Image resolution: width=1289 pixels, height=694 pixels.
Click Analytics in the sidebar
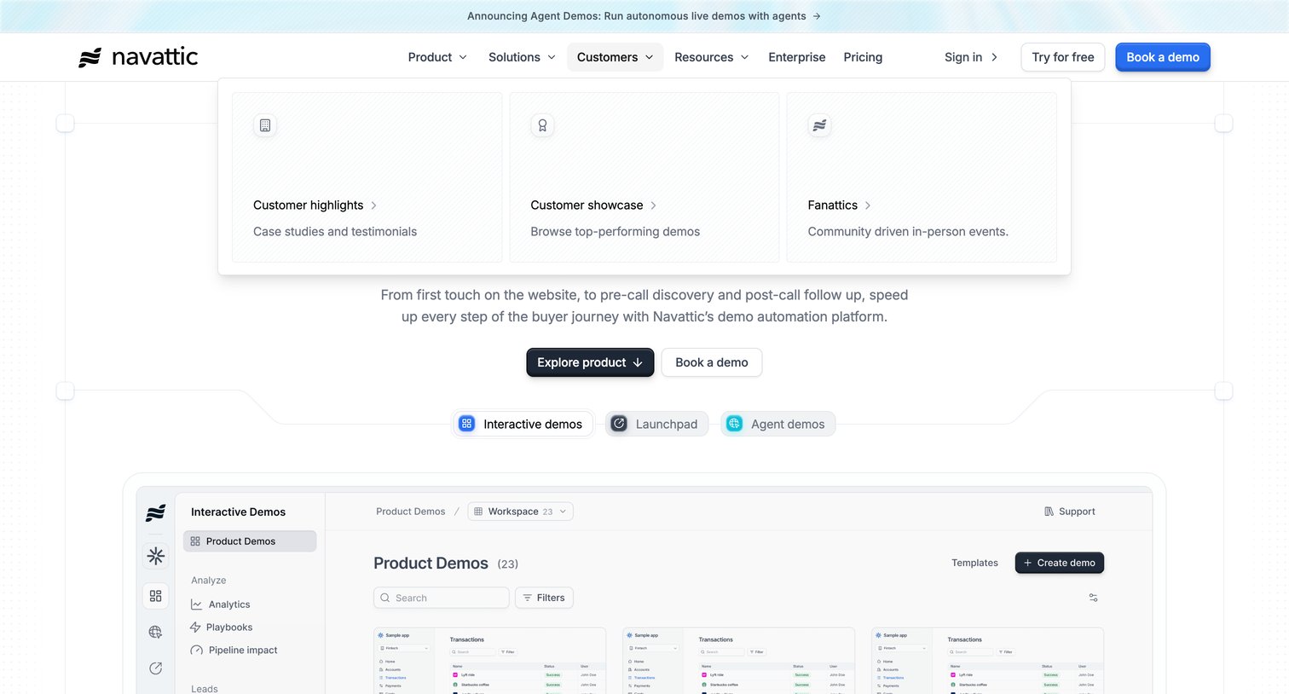[221, 604]
